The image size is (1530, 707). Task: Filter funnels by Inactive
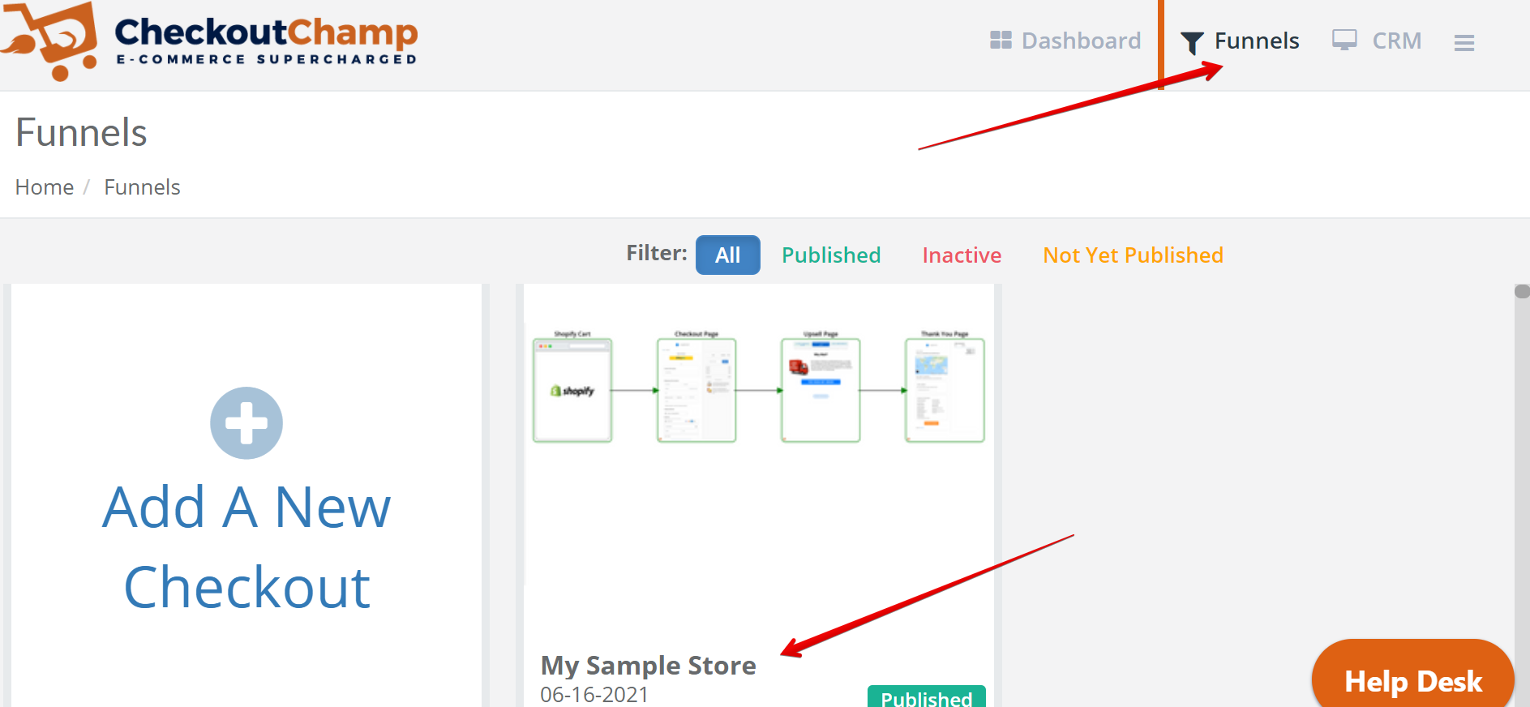(x=962, y=255)
